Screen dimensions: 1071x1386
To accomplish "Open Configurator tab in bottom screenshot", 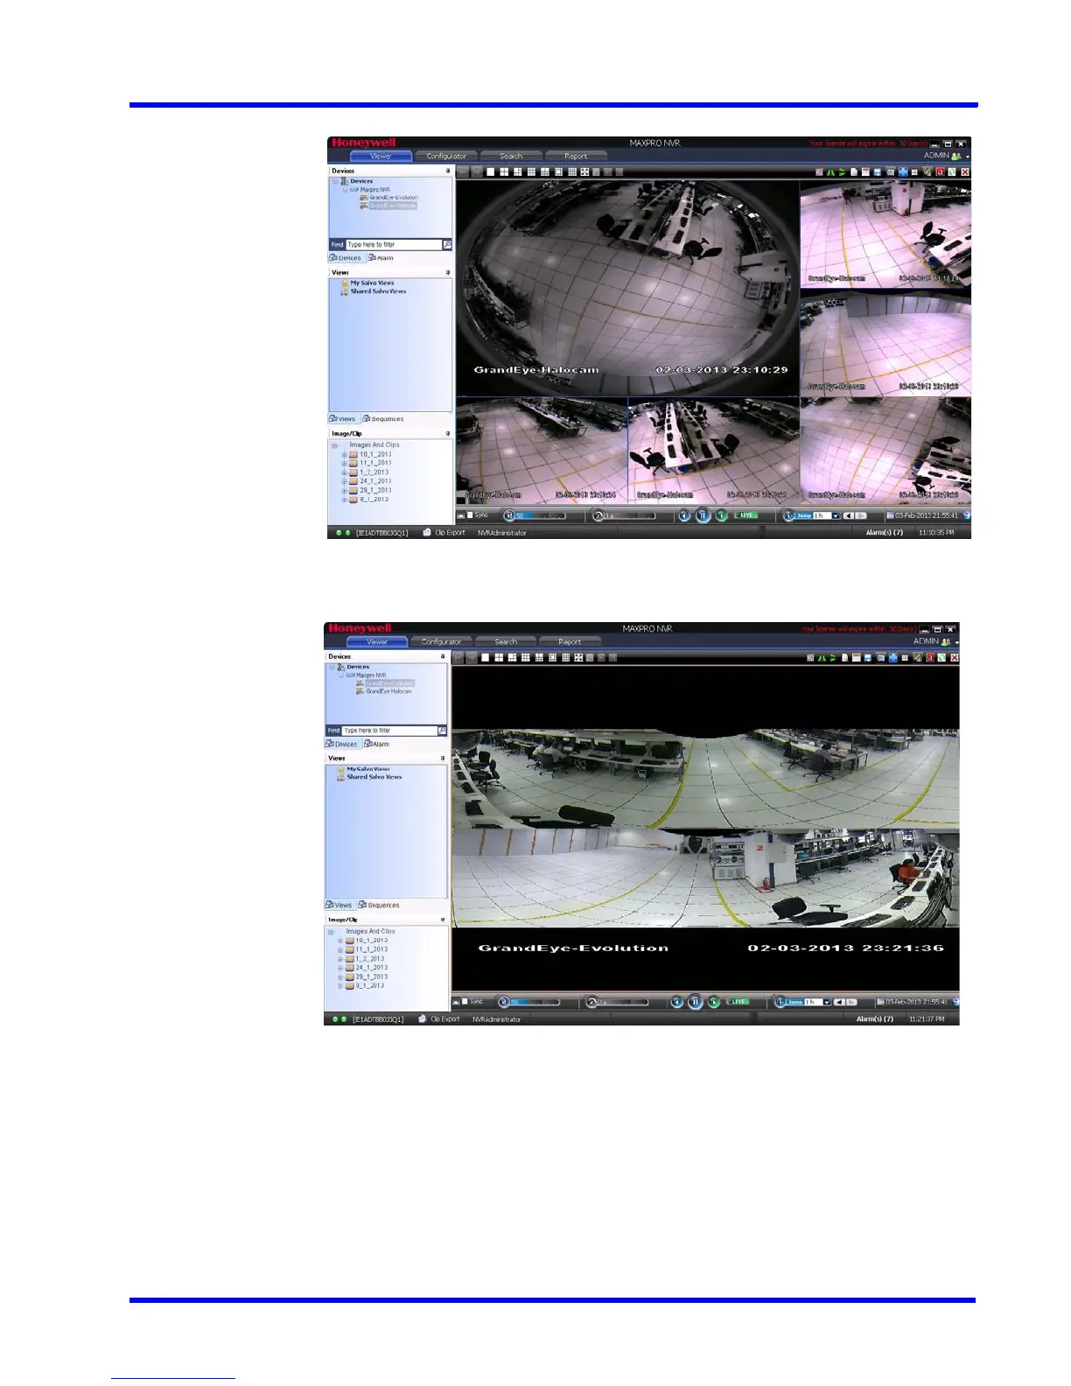I will [441, 641].
